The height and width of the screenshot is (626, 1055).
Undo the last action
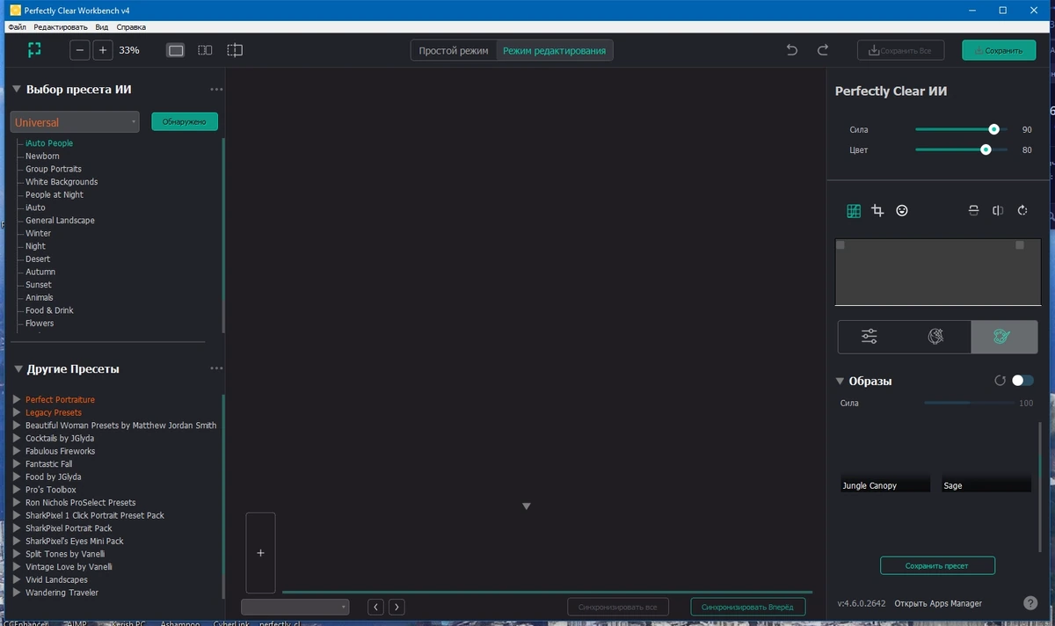(x=792, y=50)
